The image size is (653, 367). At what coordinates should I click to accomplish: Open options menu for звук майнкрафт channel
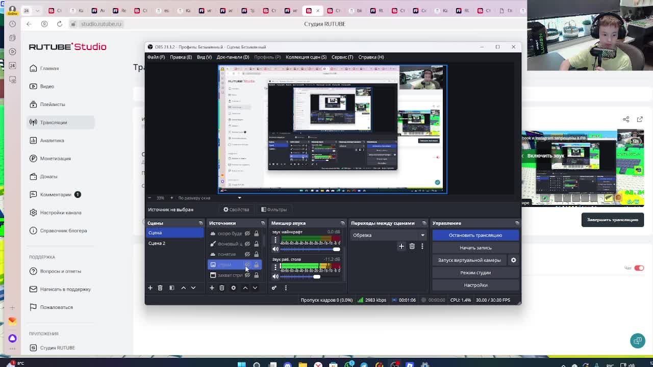click(x=275, y=240)
